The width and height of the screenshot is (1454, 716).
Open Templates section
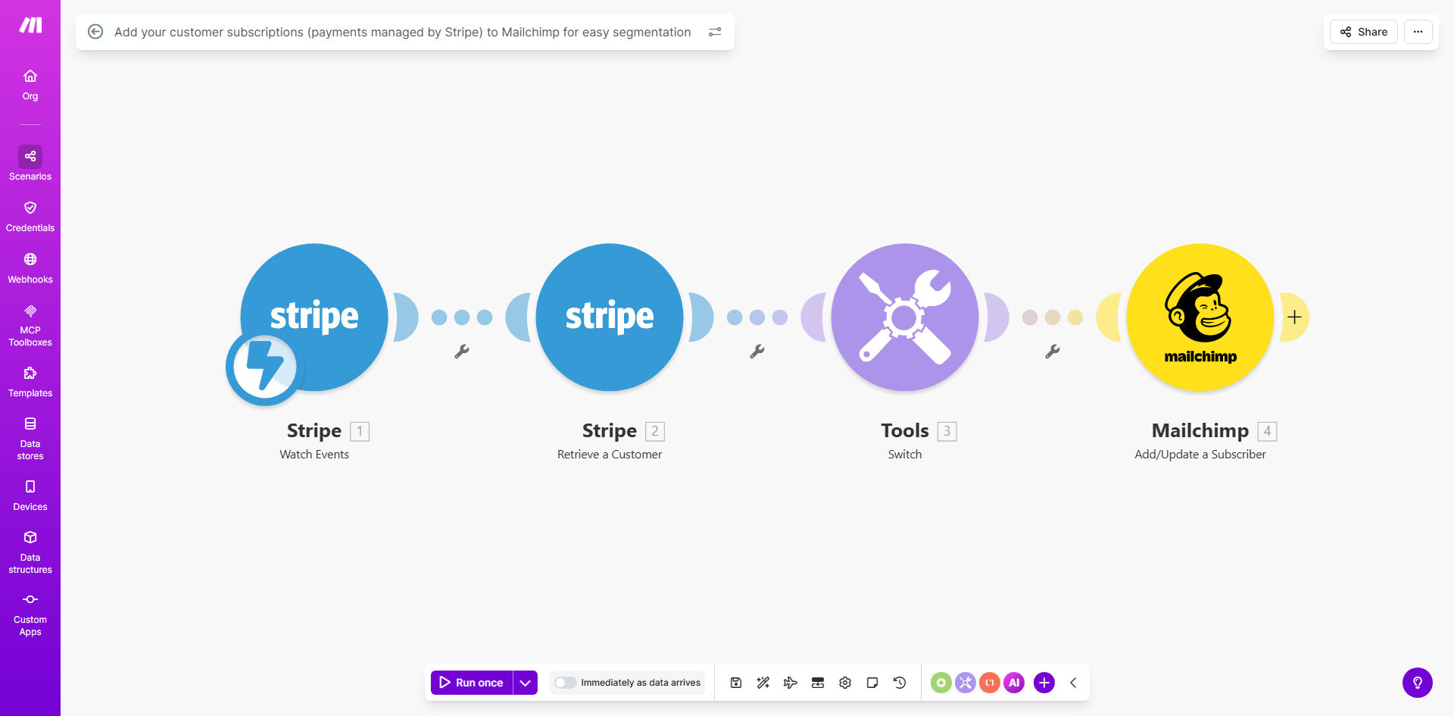(30, 382)
